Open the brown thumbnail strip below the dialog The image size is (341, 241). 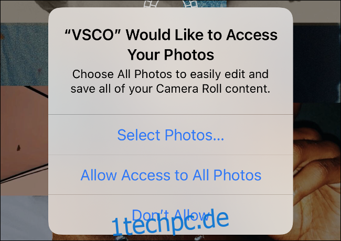pos(170,237)
